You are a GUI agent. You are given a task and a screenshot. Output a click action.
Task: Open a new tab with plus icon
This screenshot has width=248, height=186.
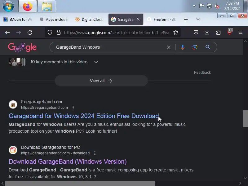(x=186, y=20)
